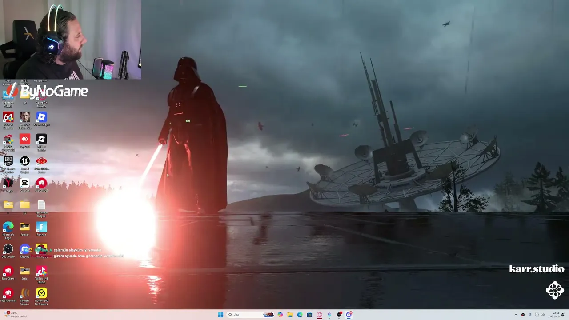Open the Unreal Engine desktop shortcut
Viewport: 569px width, 320px height.
(25, 164)
